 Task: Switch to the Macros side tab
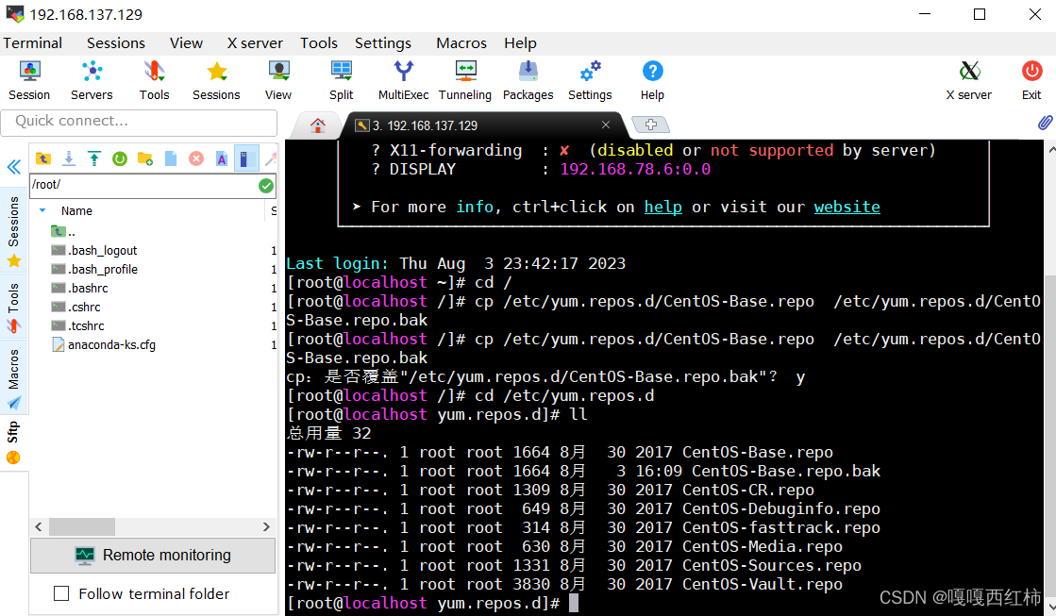tap(13, 378)
